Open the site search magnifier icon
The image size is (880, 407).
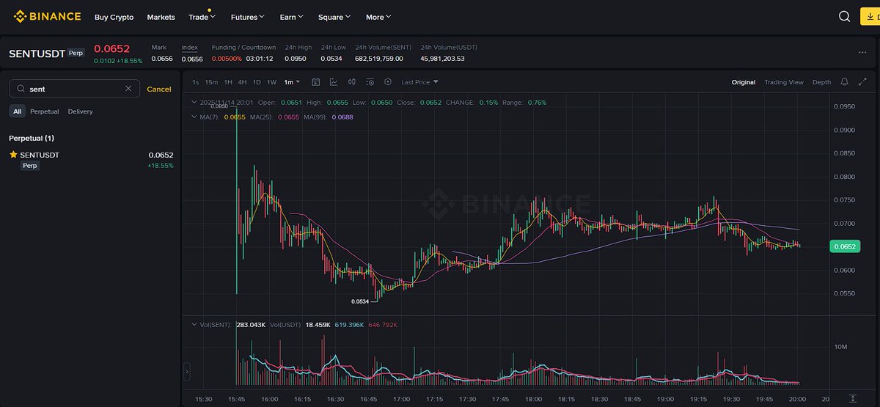(x=844, y=16)
